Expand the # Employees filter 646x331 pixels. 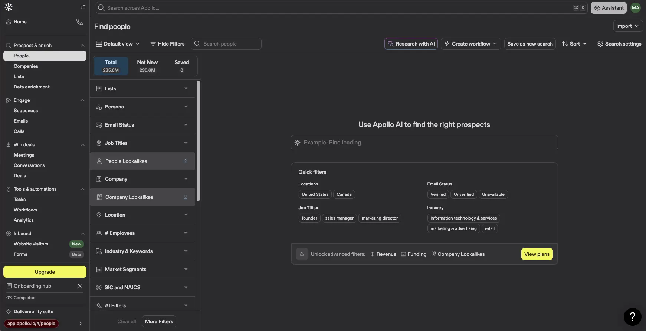pos(142,233)
